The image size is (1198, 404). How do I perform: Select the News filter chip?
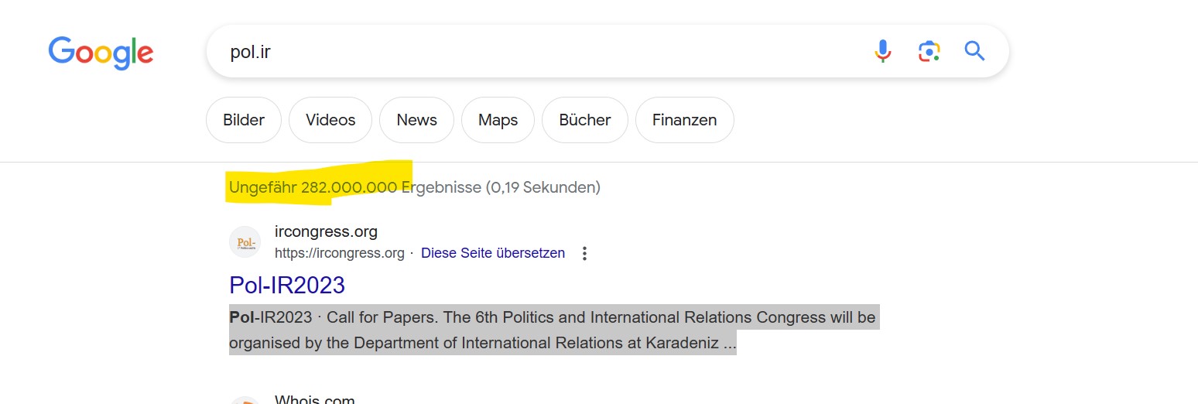(416, 120)
